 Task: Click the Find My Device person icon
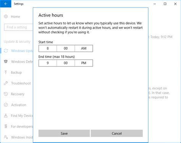click(6, 115)
